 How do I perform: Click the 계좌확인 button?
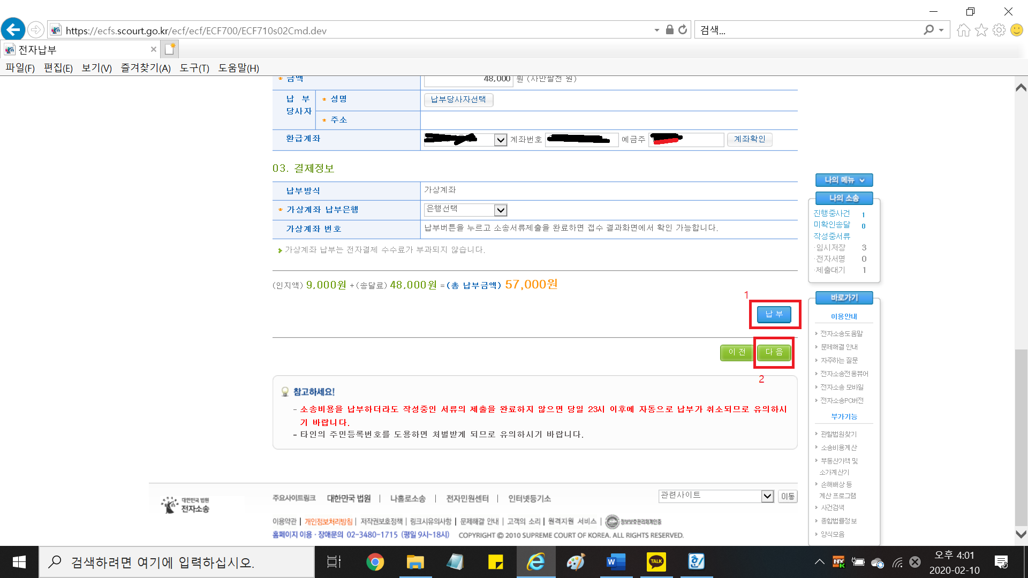[x=749, y=139]
